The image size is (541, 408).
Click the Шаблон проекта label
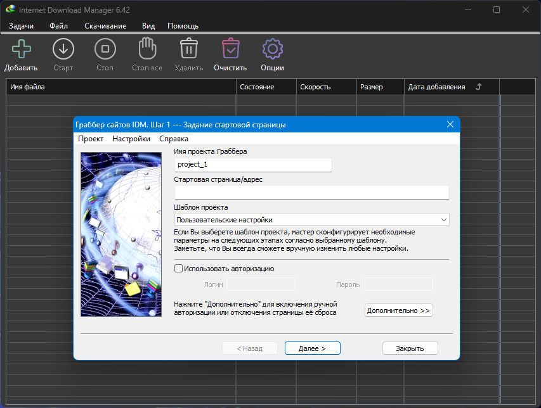201,207
